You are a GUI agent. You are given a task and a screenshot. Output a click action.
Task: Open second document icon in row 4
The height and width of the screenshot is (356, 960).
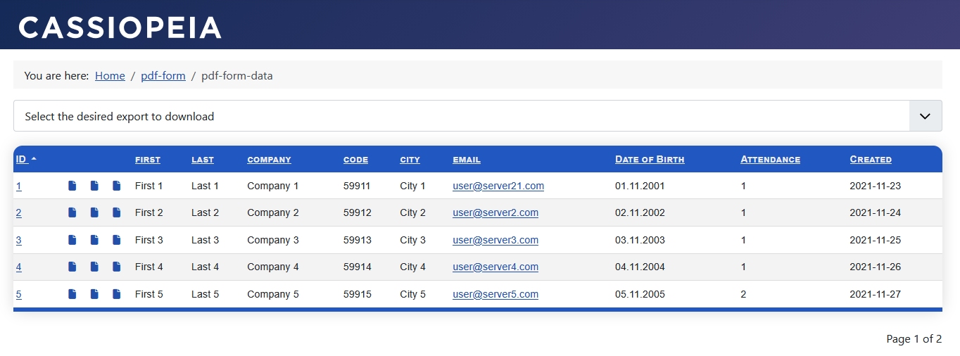click(x=94, y=267)
